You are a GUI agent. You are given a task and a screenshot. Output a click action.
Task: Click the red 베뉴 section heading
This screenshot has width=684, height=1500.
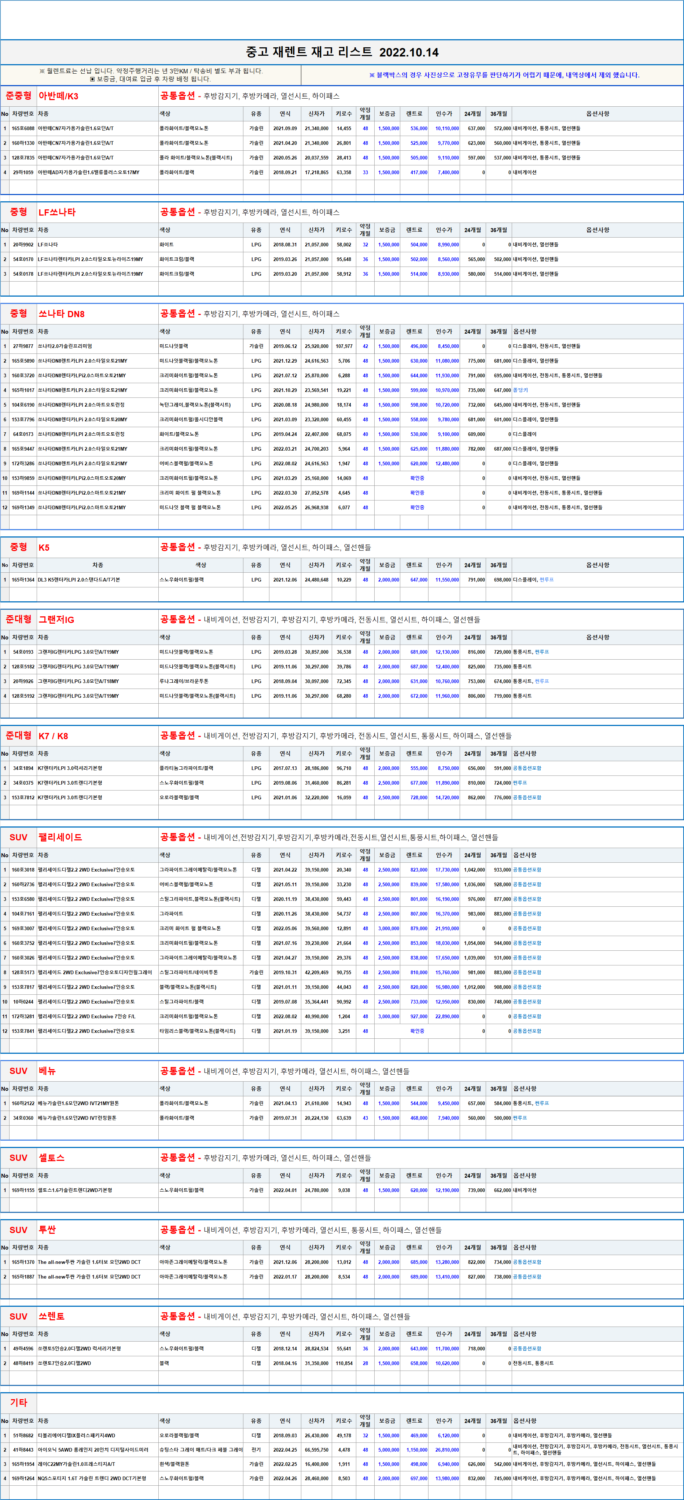[x=47, y=1071]
